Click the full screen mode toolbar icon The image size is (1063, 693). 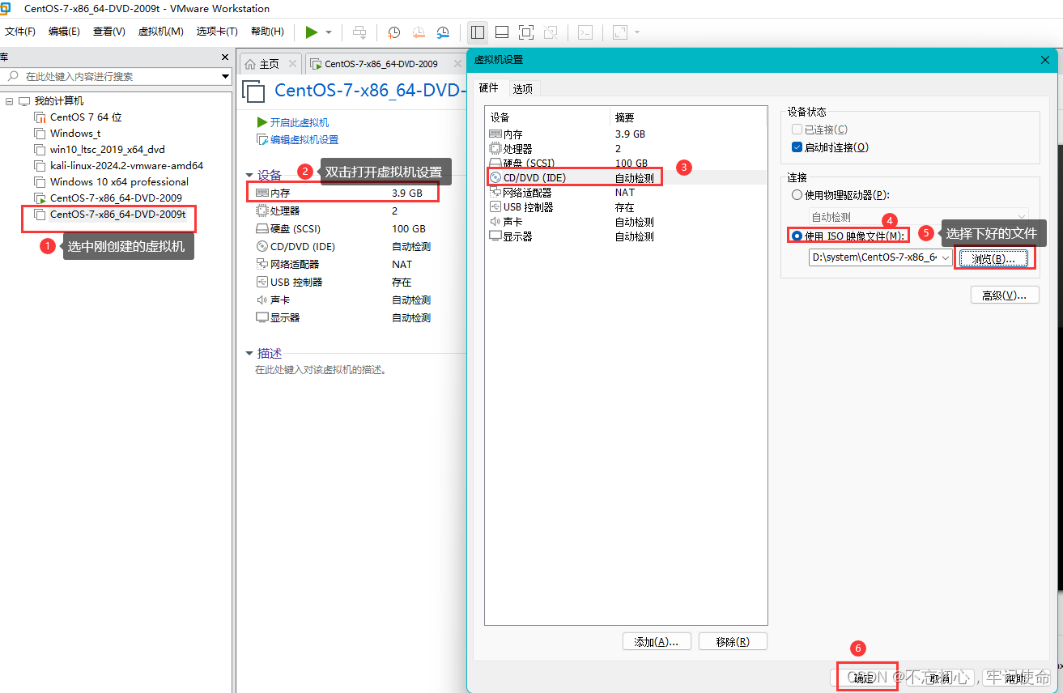tap(526, 32)
